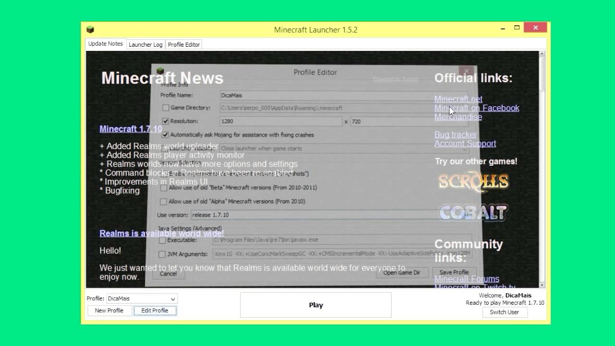Click the Profile Editor dialog's block icon
Viewport: 615px width, 346px height.
[160, 72]
